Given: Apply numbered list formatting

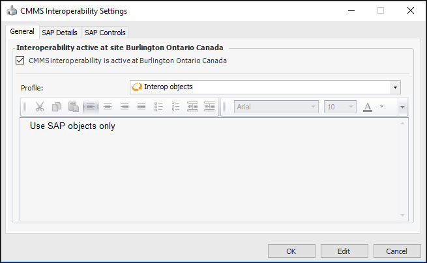Looking at the screenshot, I should 175,107.
